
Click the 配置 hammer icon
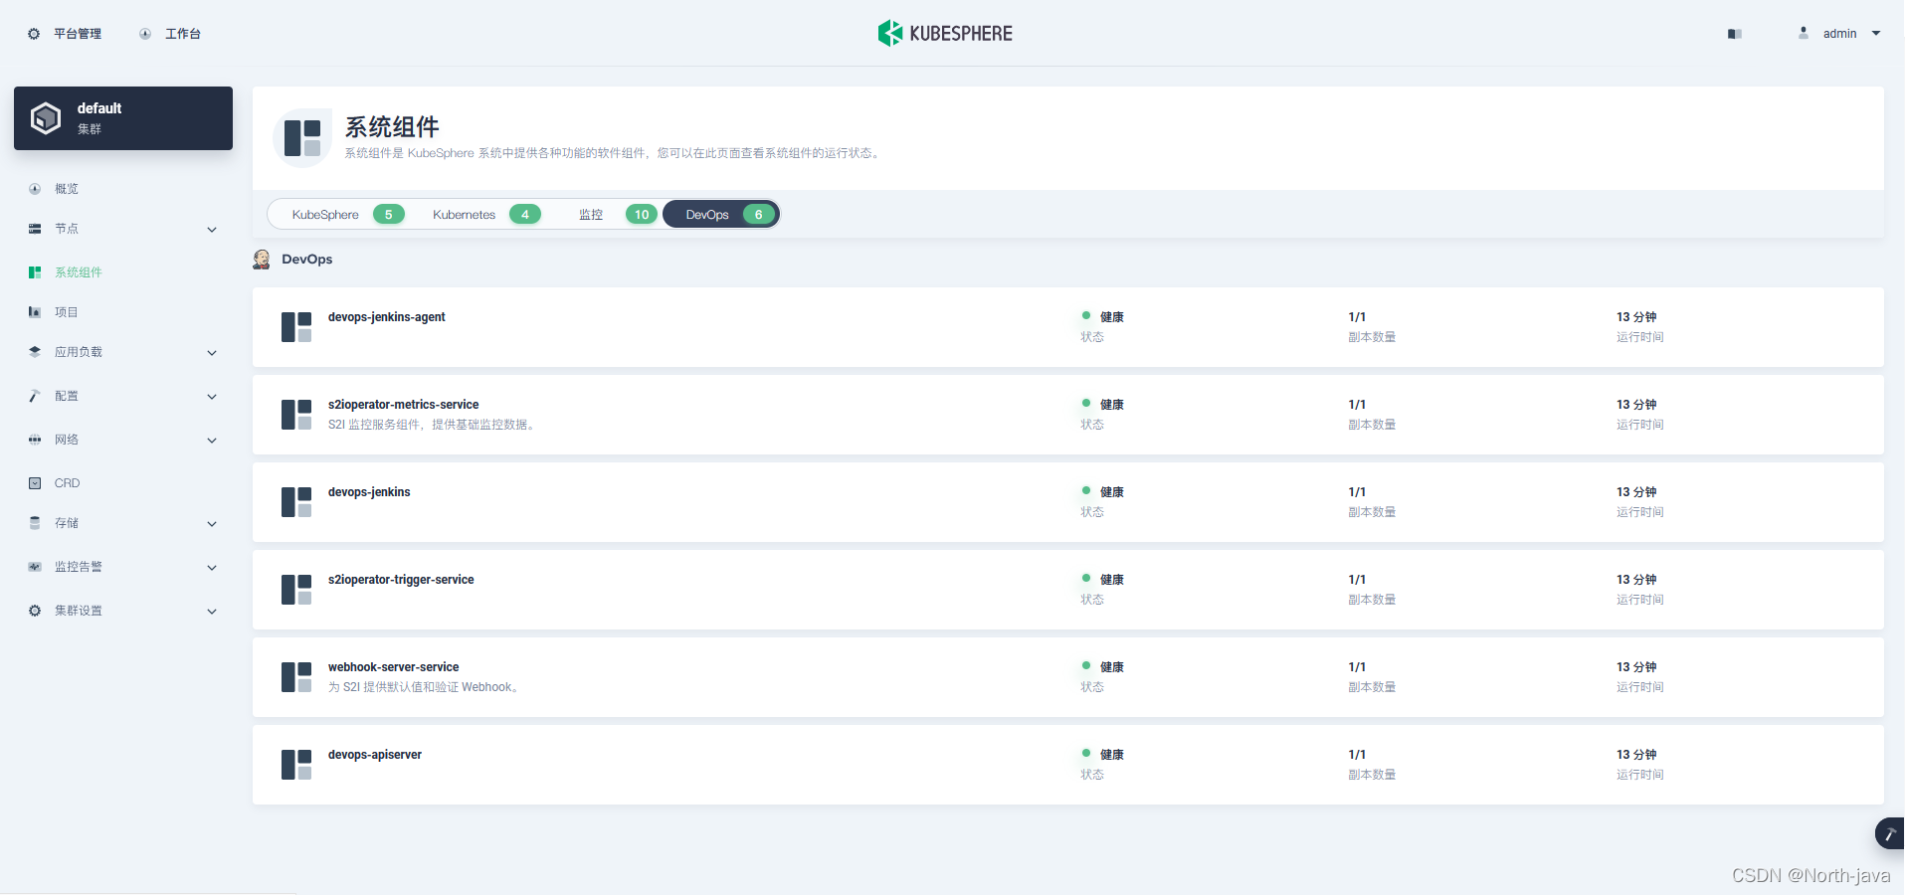click(x=35, y=396)
